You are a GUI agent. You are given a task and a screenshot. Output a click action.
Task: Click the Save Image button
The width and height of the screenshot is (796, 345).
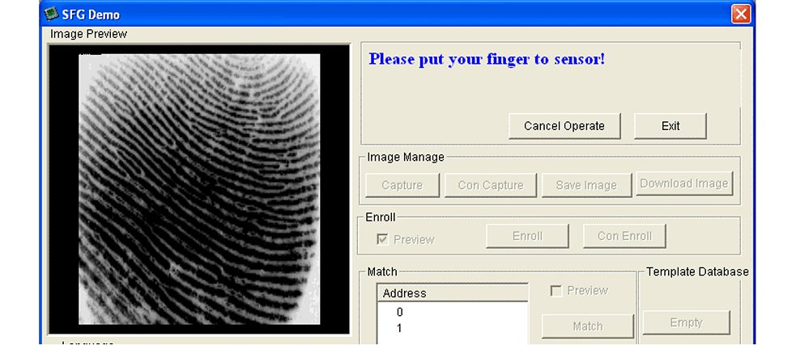[x=586, y=185]
